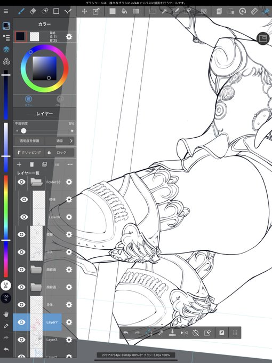Open the panel divide tool
272x363 pixels.
pyautogui.click(x=204, y=11)
